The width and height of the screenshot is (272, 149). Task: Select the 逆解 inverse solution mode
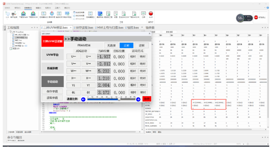point(142,45)
